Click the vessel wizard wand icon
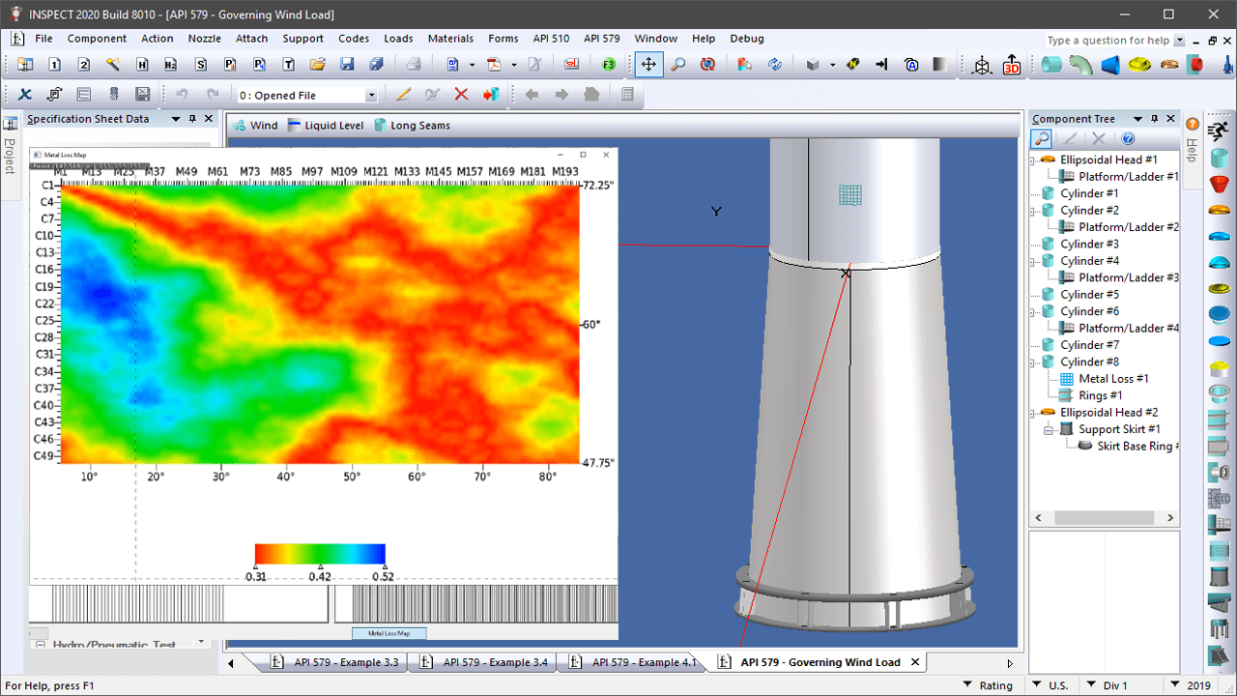The width and height of the screenshot is (1237, 696). pos(112,66)
